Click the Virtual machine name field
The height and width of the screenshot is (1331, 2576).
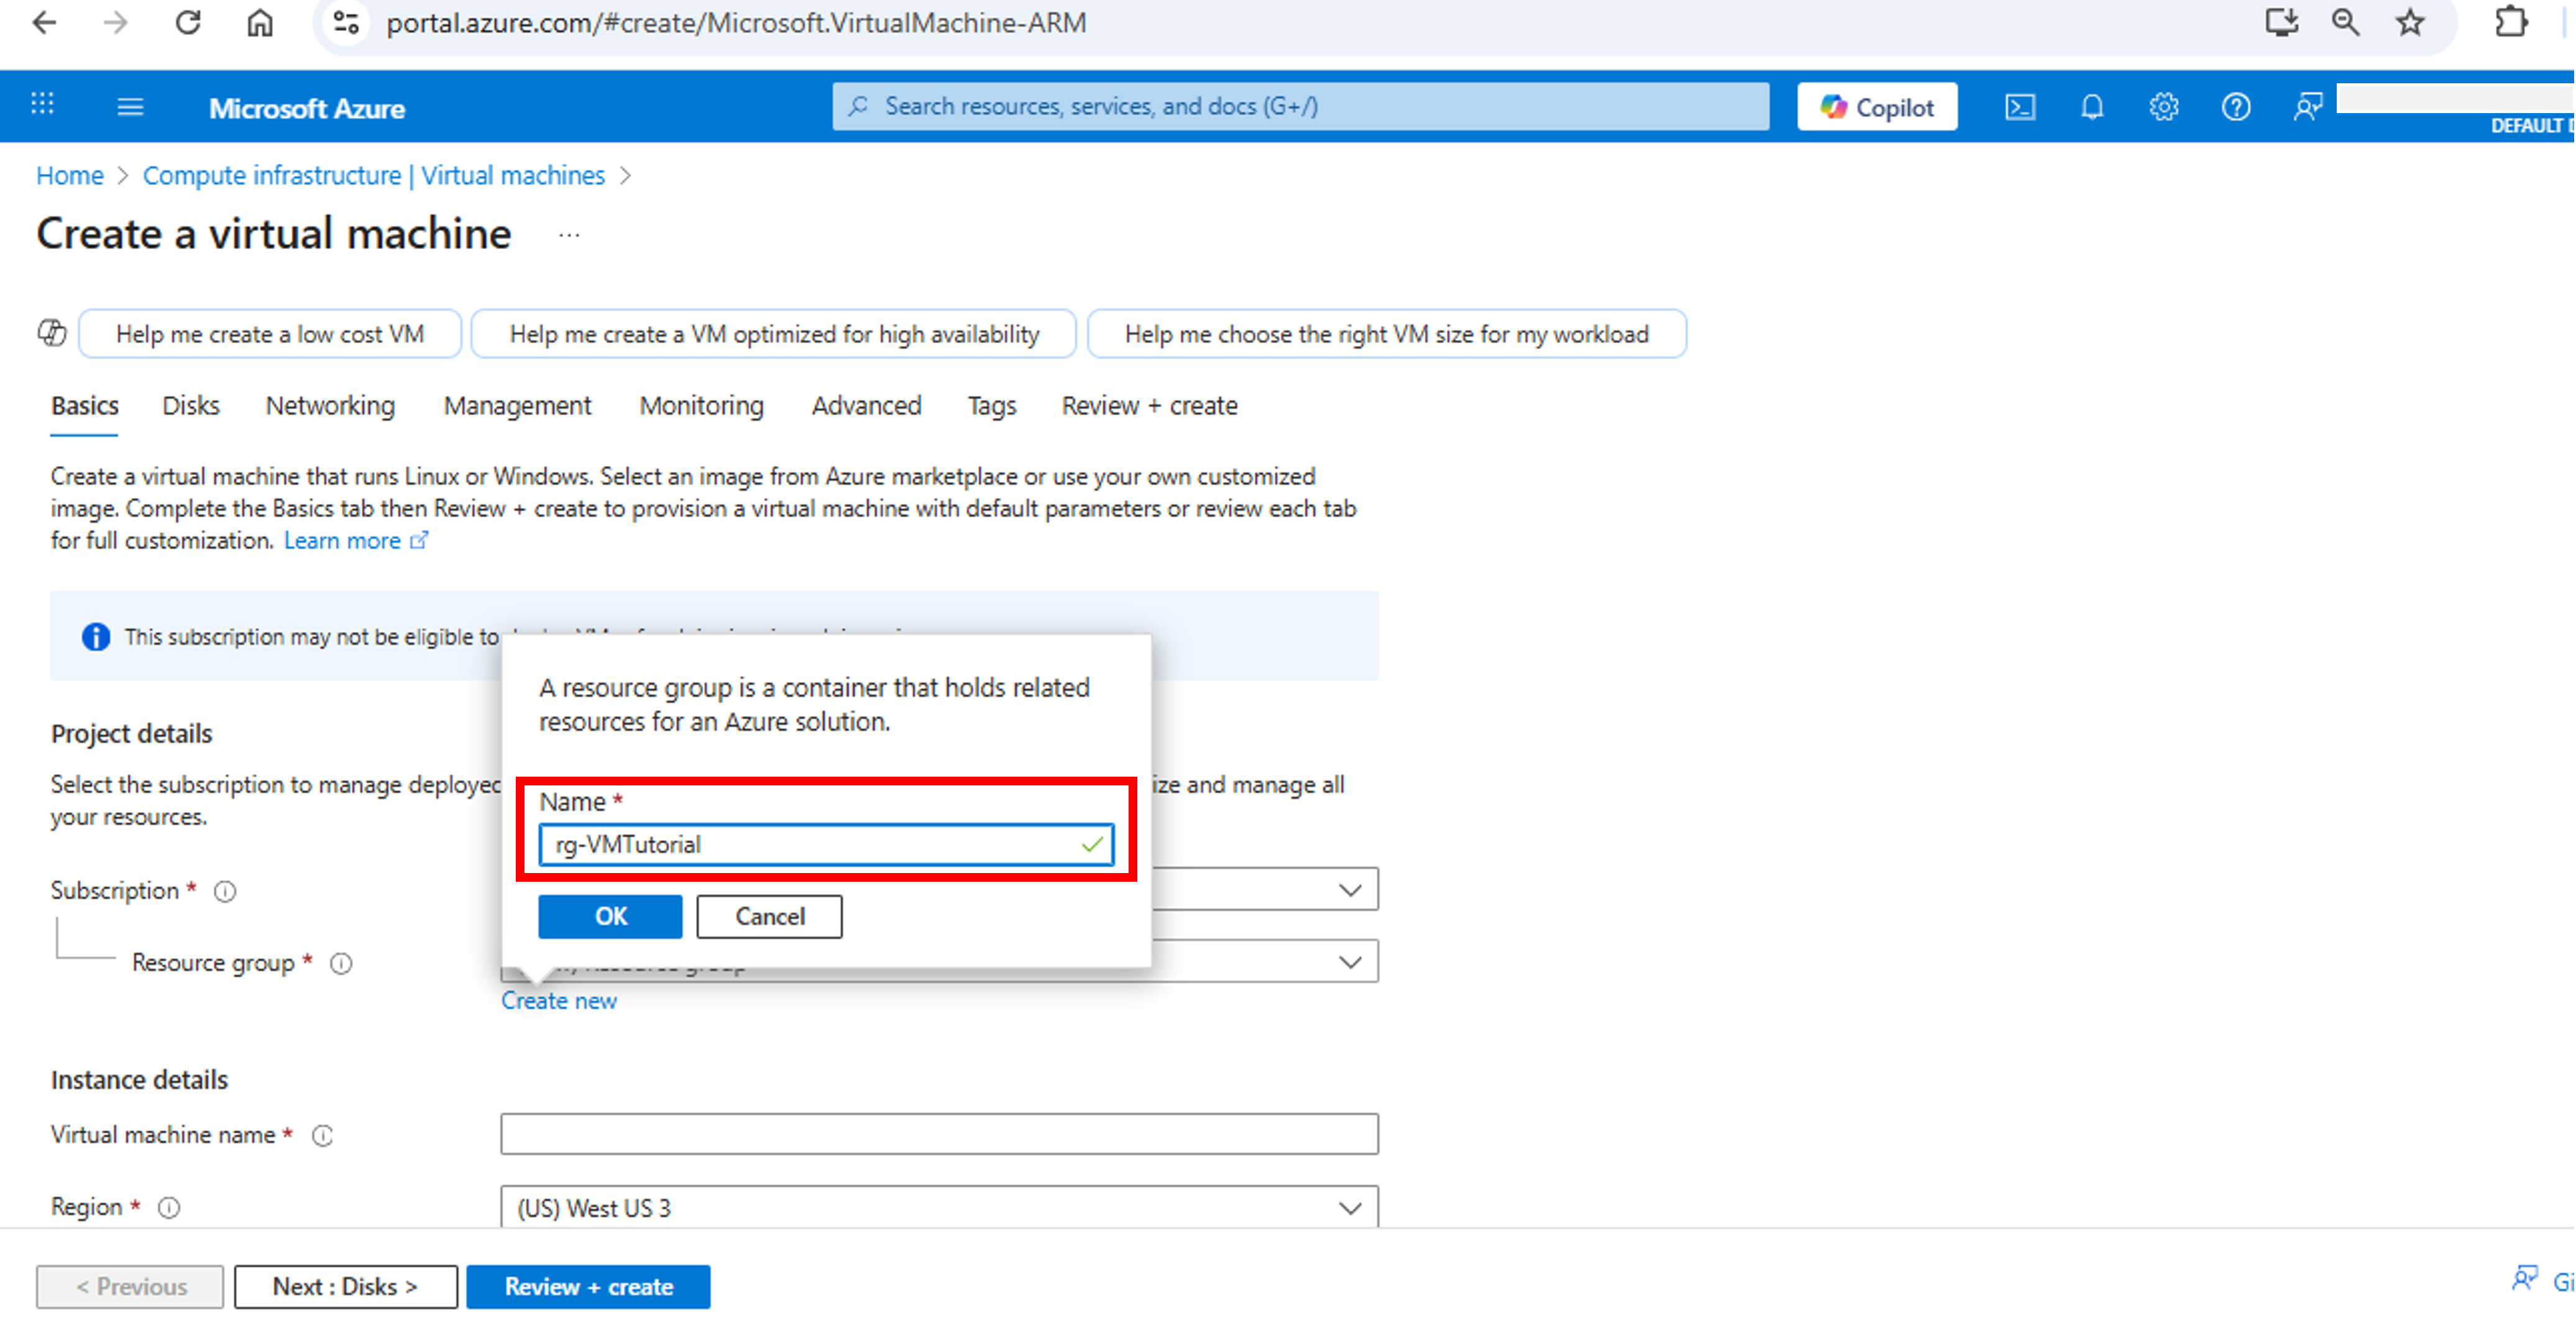pyautogui.click(x=938, y=1133)
